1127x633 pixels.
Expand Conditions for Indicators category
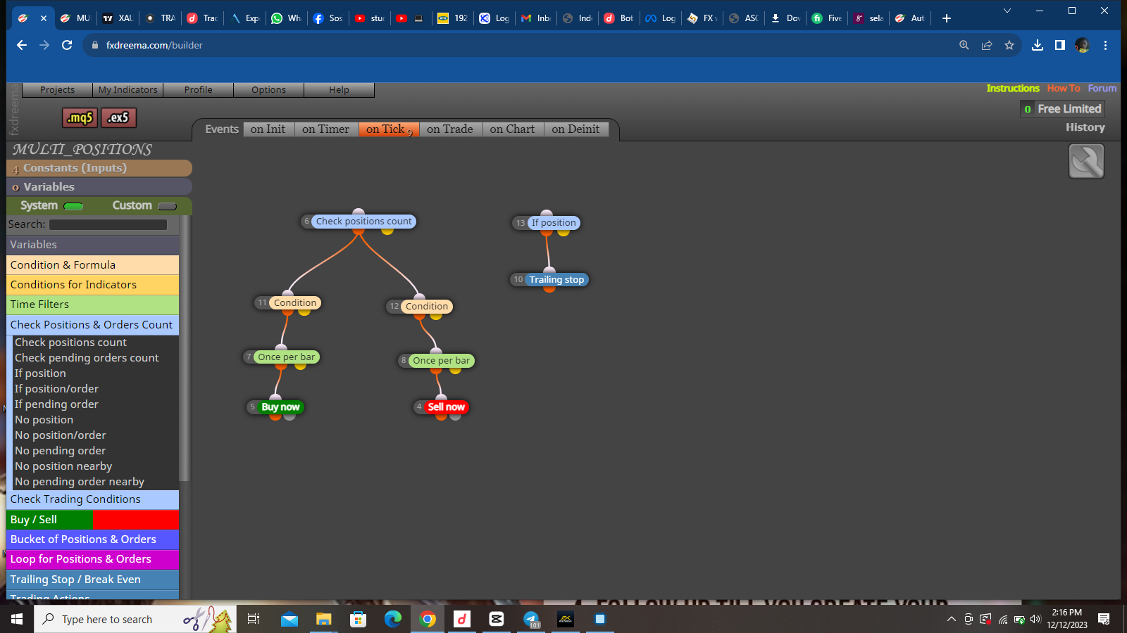click(92, 284)
